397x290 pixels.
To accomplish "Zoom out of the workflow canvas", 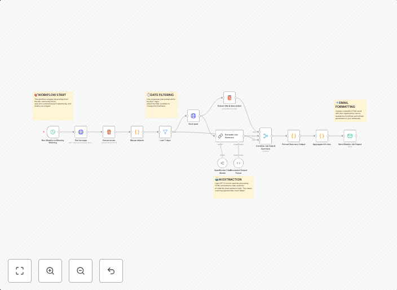I will [x=81, y=271].
